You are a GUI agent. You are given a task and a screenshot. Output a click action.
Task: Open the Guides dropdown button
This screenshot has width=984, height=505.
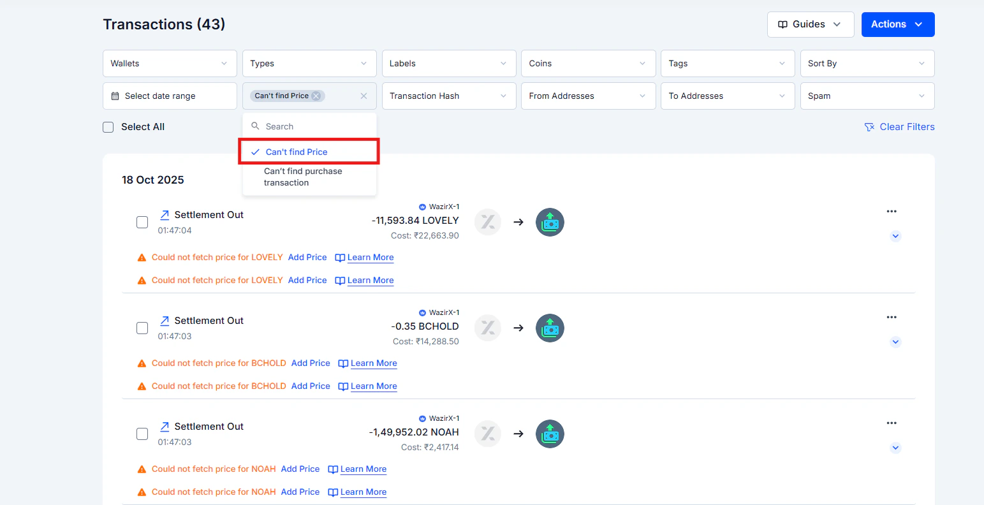point(810,24)
